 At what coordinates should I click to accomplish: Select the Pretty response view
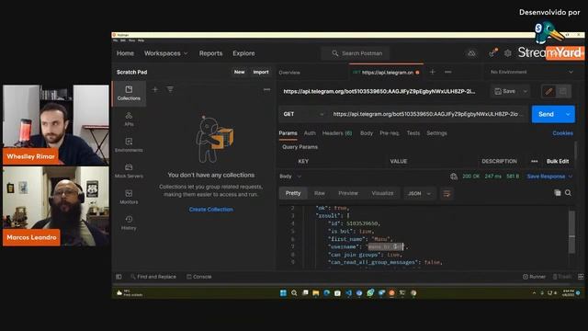tap(293, 193)
